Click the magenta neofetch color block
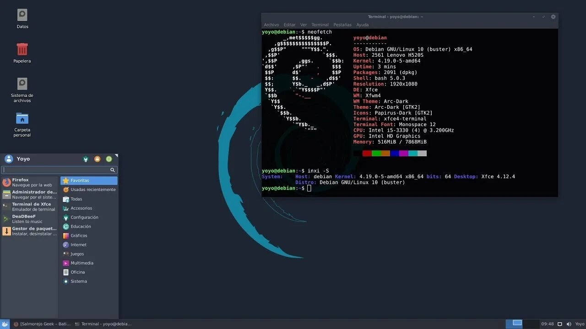The width and height of the screenshot is (586, 329). (x=404, y=154)
